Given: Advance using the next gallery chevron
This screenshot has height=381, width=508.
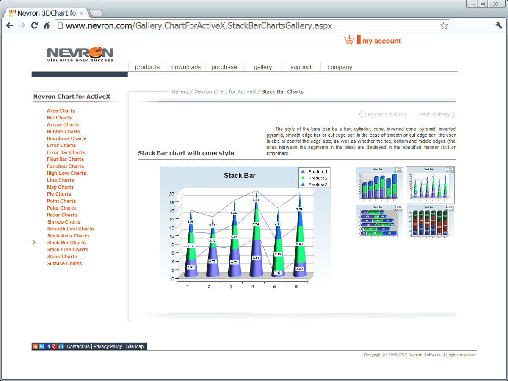Looking at the screenshot, I should pos(453,114).
